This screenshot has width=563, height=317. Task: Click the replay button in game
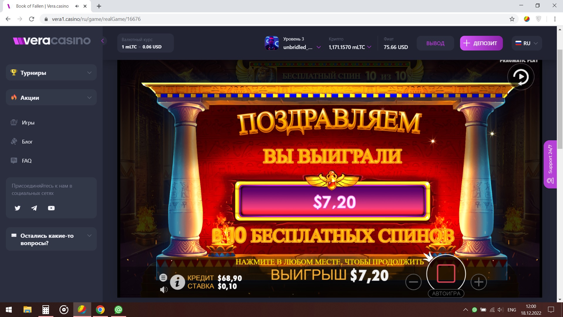click(521, 77)
